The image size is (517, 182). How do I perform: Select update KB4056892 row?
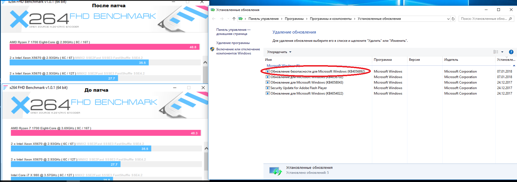click(390, 71)
